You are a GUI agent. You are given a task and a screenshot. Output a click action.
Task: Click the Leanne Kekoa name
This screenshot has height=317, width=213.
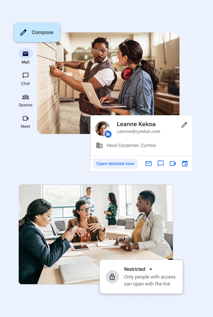136,124
